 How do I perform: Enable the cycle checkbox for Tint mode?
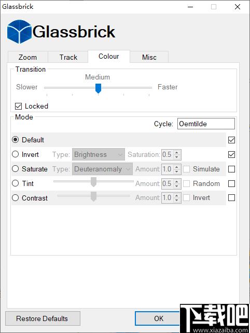coord(231,183)
